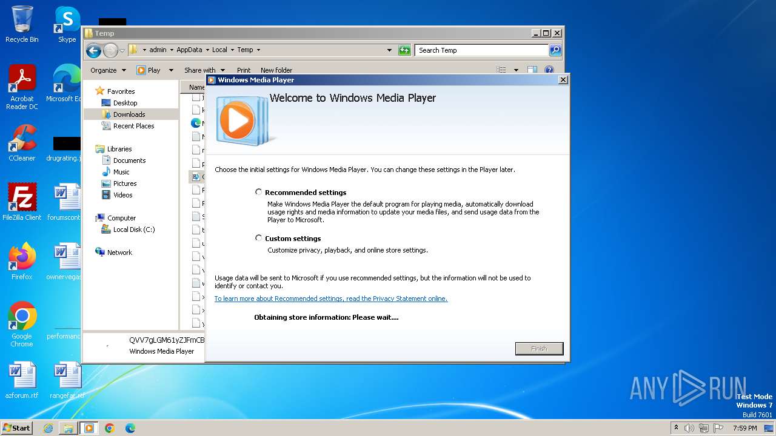
Task: Select the Custom settings radio button
Action: click(259, 238)
